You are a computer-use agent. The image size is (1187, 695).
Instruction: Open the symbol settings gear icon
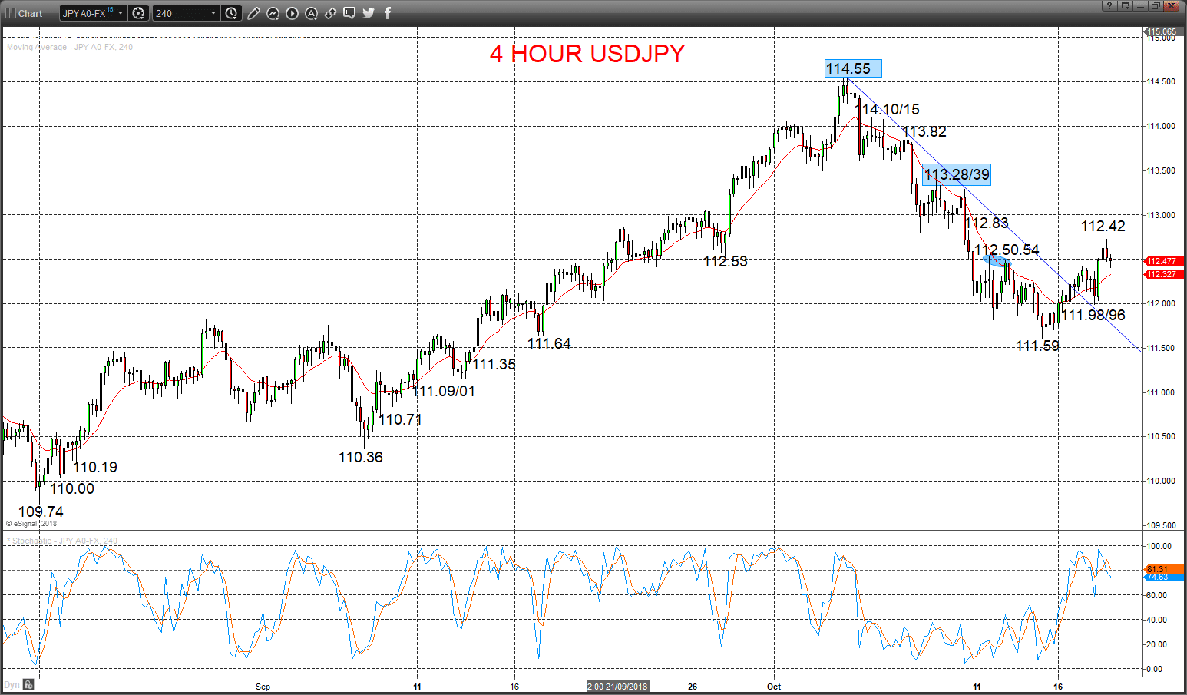(x=138, y=13)
